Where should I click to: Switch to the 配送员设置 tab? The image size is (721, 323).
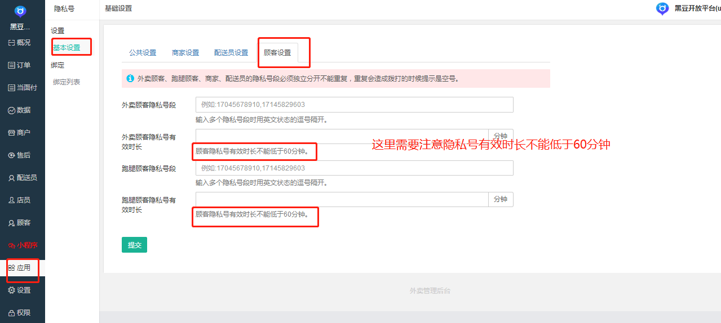coord(231,53)
